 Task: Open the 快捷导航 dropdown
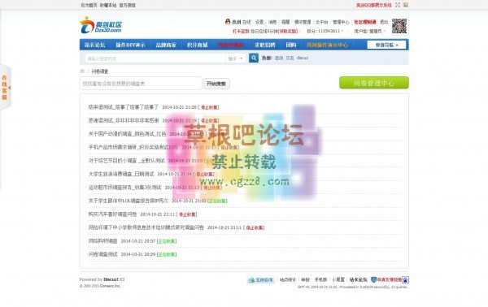pos(386,45)
